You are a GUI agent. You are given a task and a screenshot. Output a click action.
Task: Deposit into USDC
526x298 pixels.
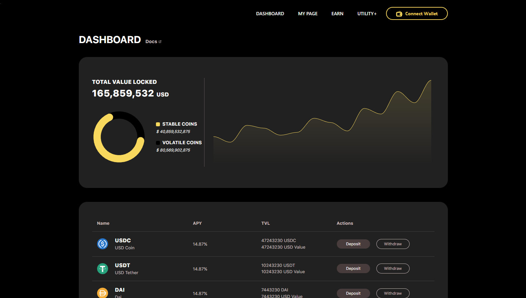point(353,244)
